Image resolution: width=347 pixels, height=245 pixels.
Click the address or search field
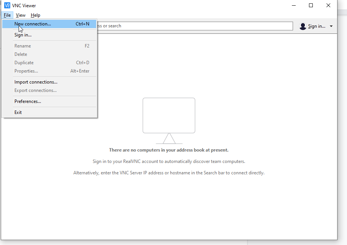coord(195,26)
